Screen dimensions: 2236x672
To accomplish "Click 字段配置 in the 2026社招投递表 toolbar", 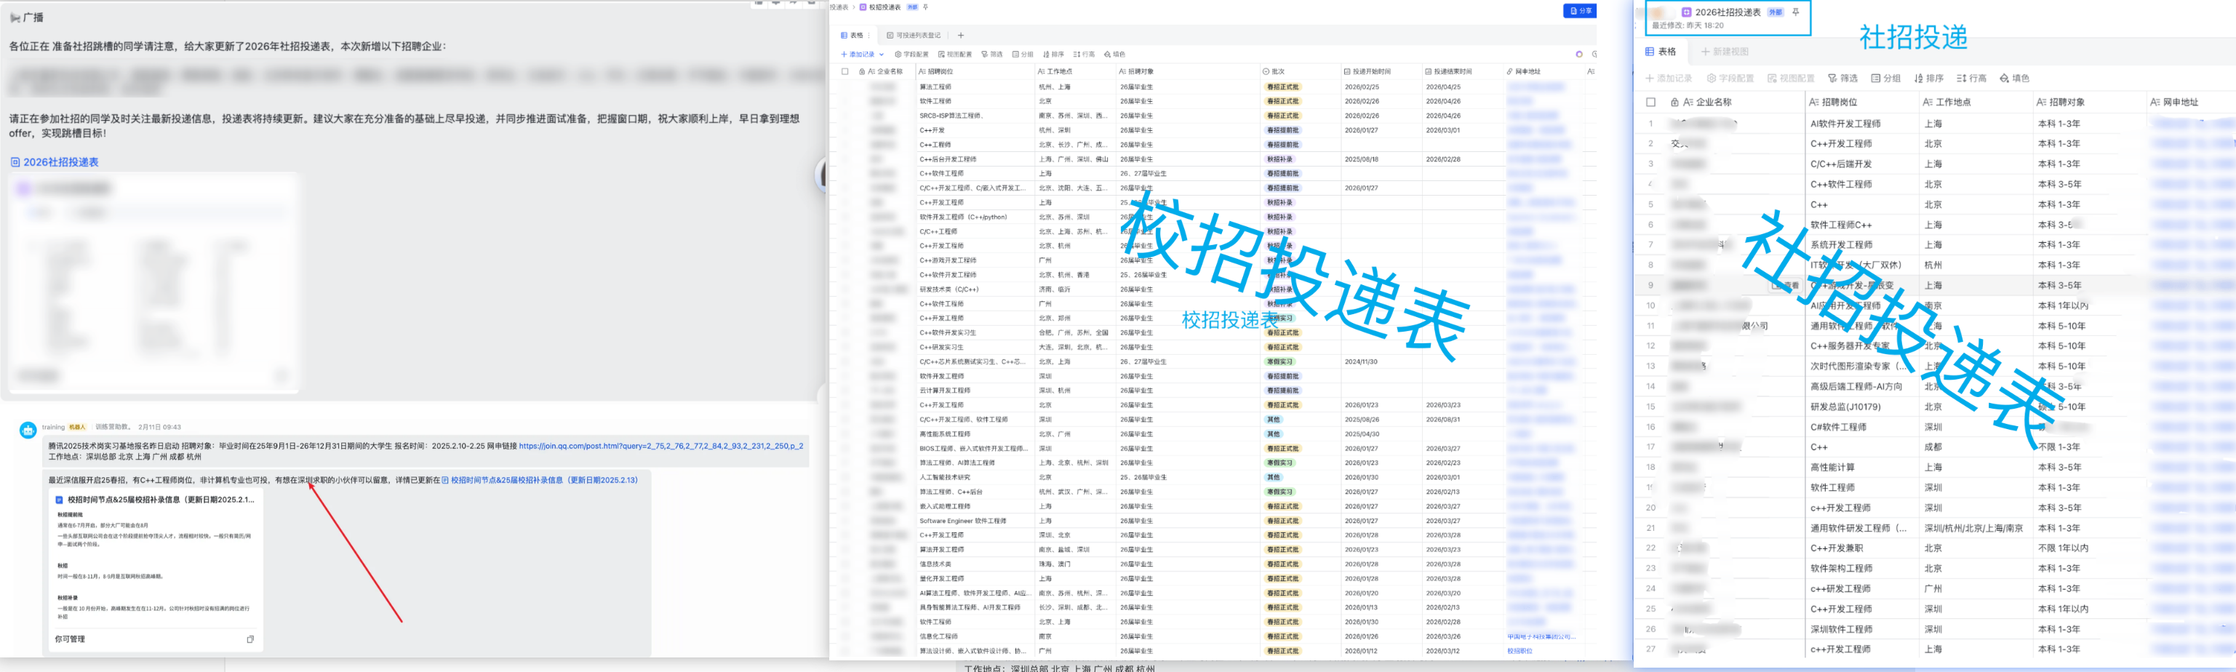I will tap(1730, 78).
